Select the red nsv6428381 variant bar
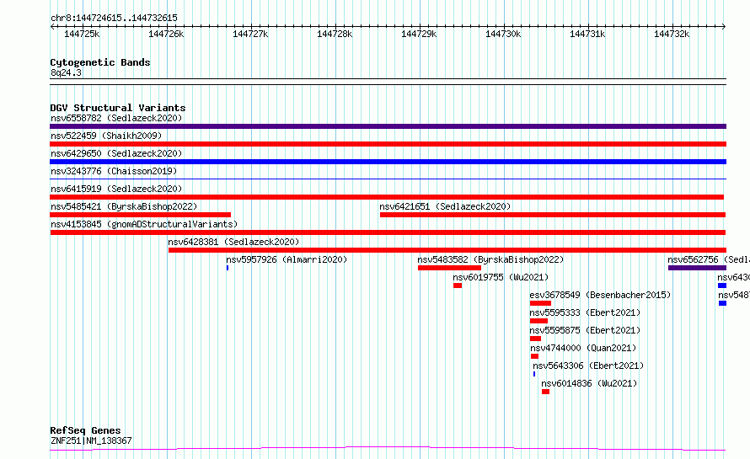 click(447, 250)
